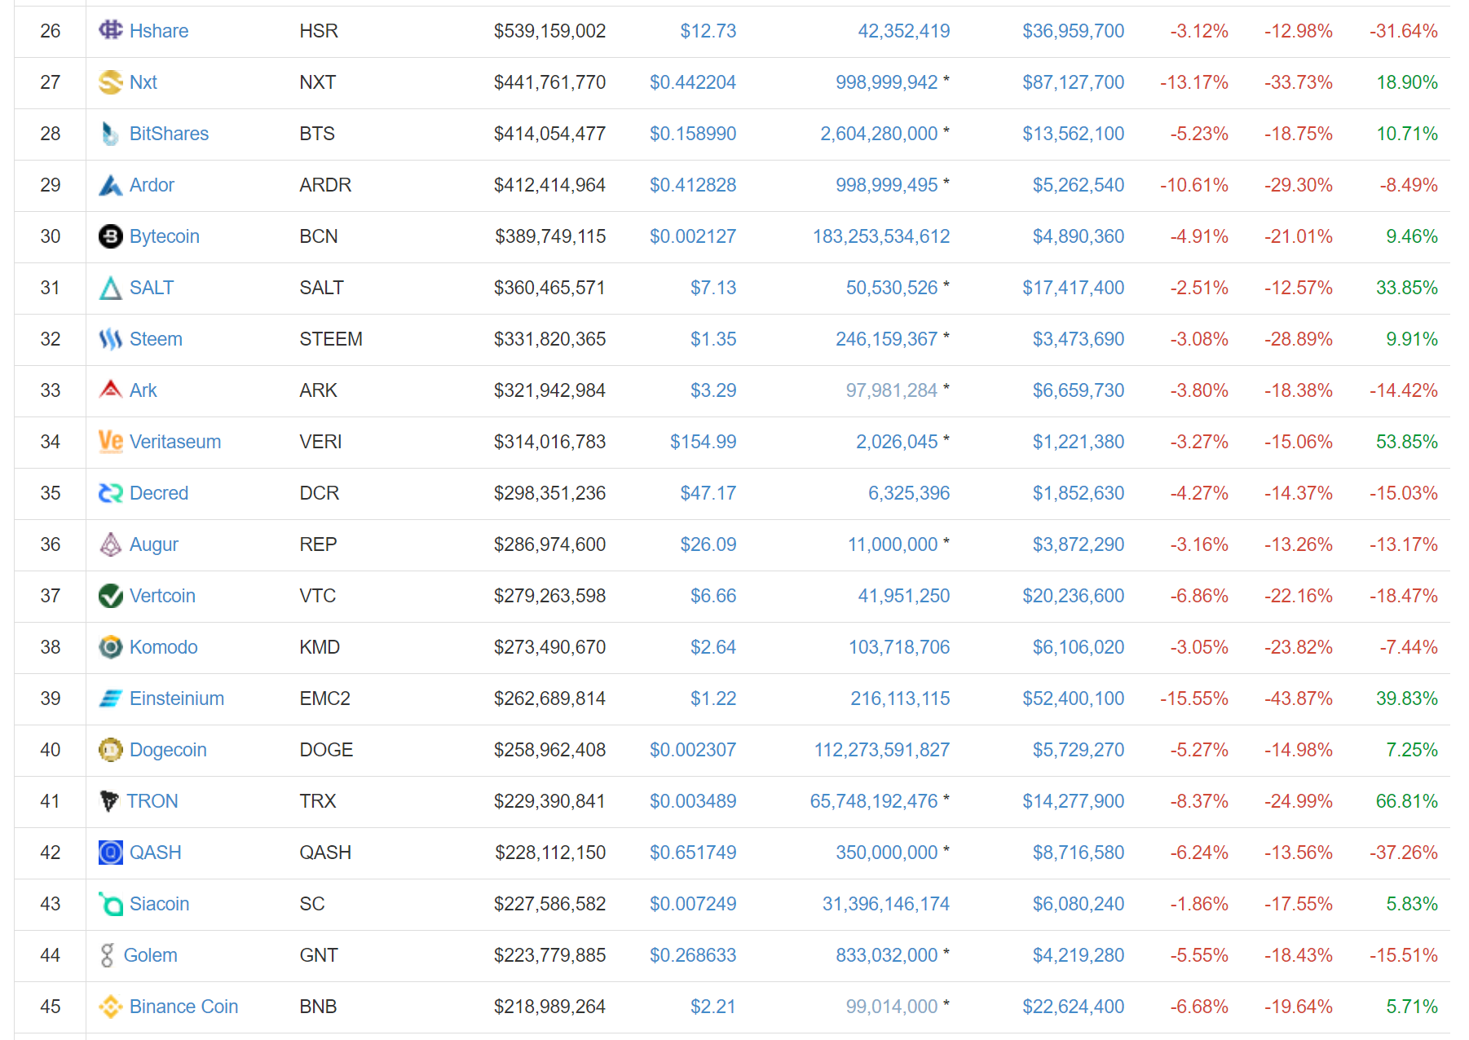Click the Siacoin logo icon
This screenshot has width=1469, height=1040.
(110, 904)
